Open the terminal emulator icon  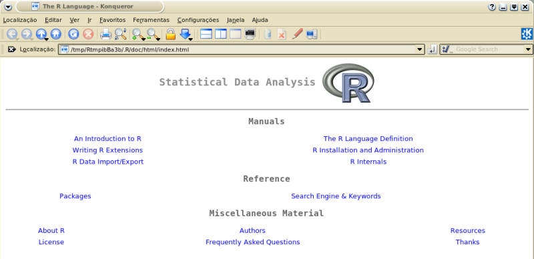click(250, 34)
